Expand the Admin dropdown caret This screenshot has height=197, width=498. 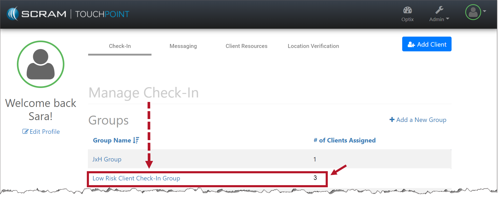[x=447, y=19]
